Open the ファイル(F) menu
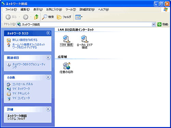Image resolution: width=171 pixels, height=128 pixels. coord(11,10)
